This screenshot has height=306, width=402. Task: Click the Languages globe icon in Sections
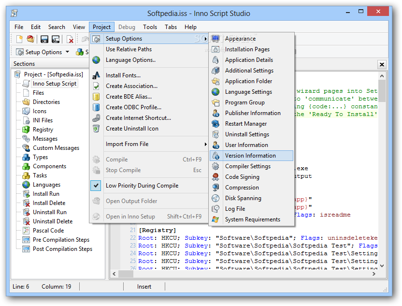26,185
